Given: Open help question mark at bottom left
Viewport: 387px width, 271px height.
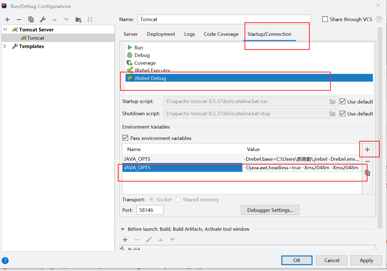Looking at the screenshot, I should click(x=5, y=260).
